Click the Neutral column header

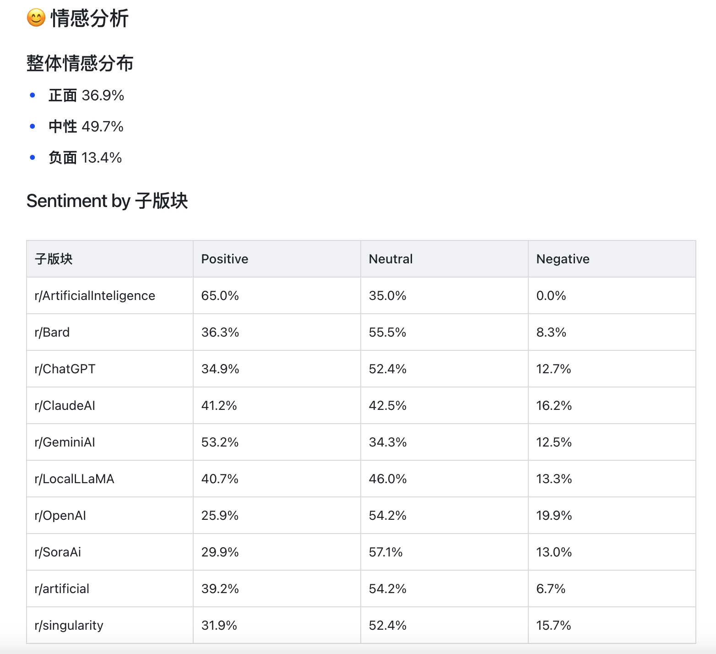click(391, 259)
